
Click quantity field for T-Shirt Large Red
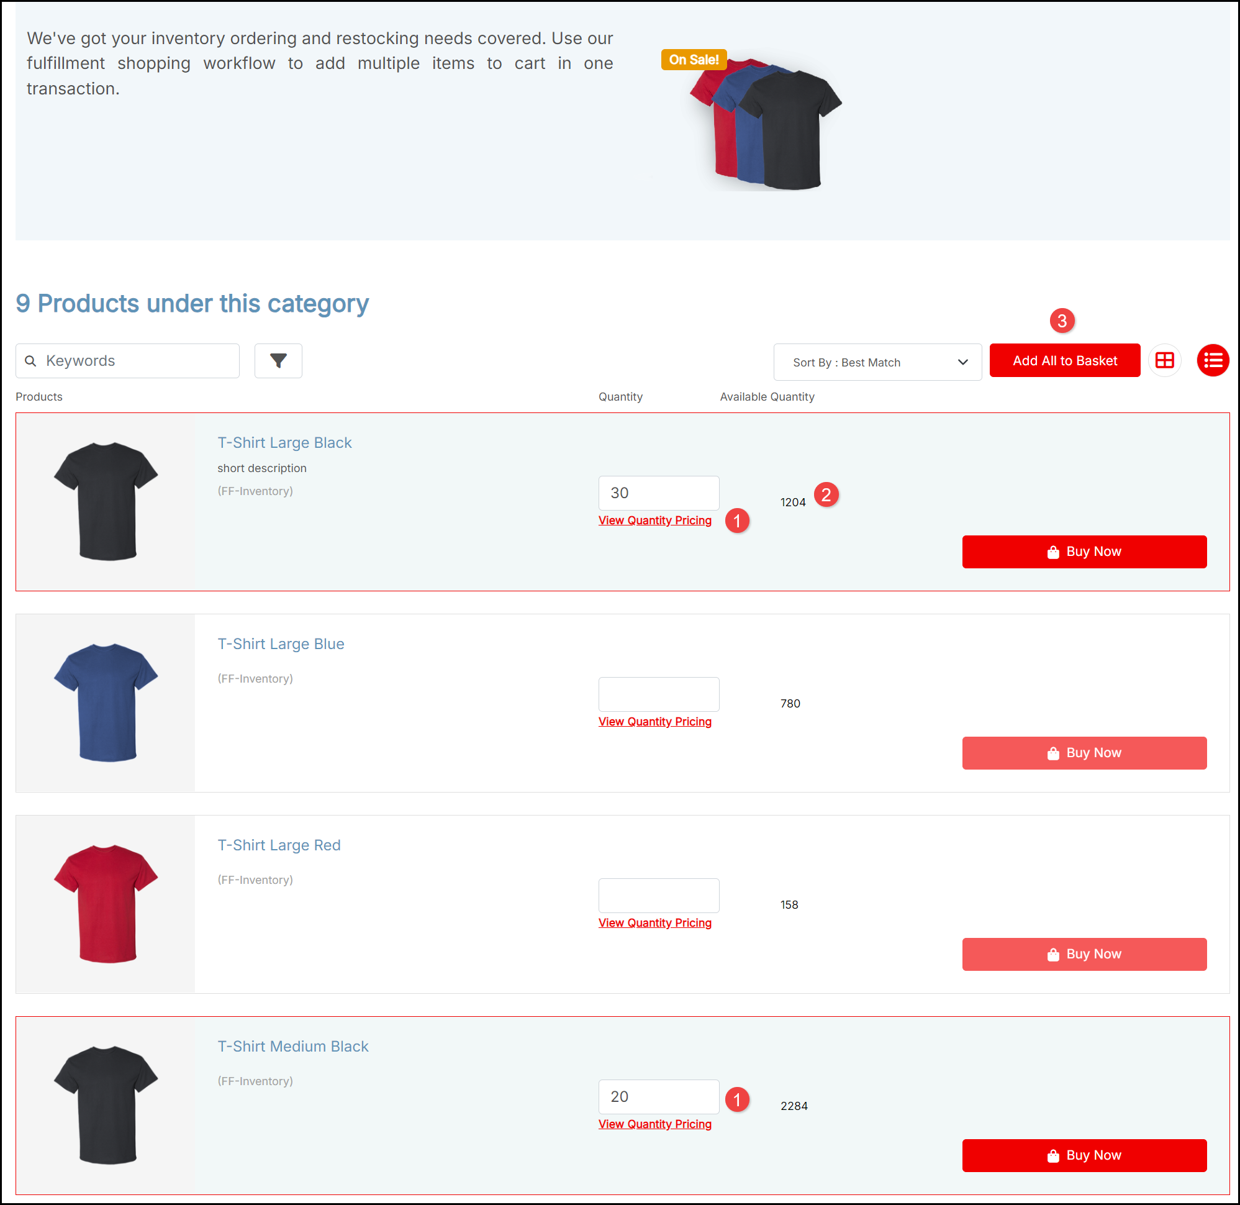658,896
